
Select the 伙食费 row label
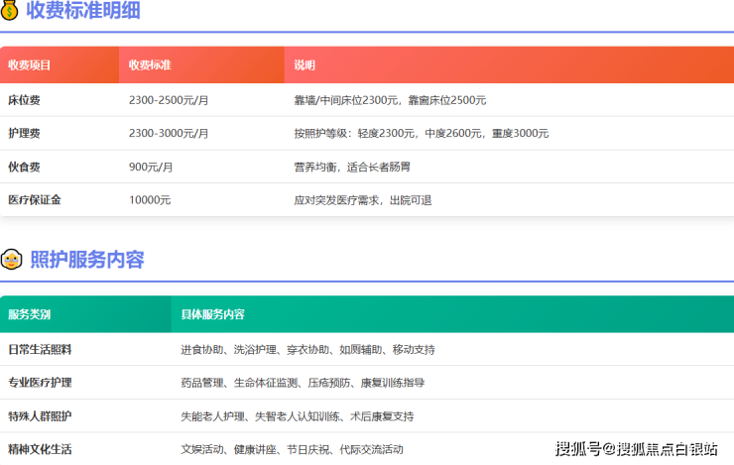(x=24, y=167)
